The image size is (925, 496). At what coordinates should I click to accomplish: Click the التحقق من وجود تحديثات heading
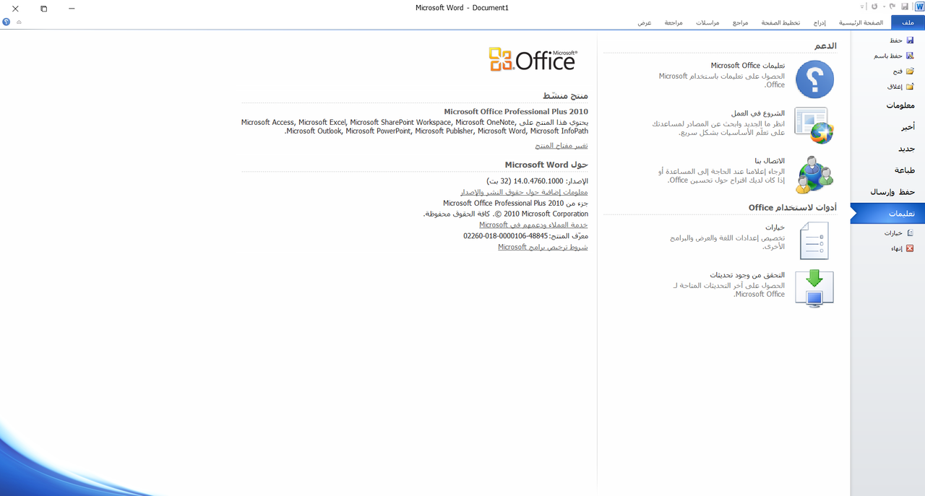(747, 275)
